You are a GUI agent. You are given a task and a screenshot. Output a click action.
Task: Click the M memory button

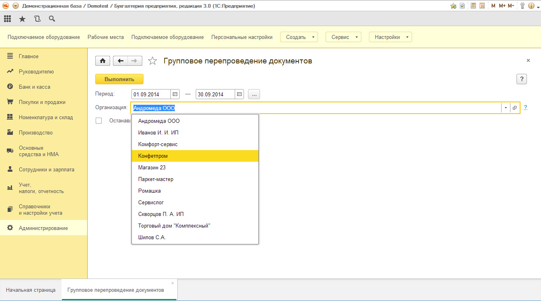point(493,6)
